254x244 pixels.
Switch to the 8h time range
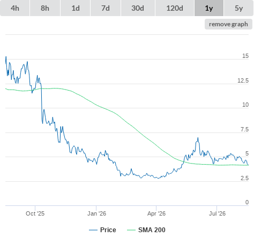(45, 8)
